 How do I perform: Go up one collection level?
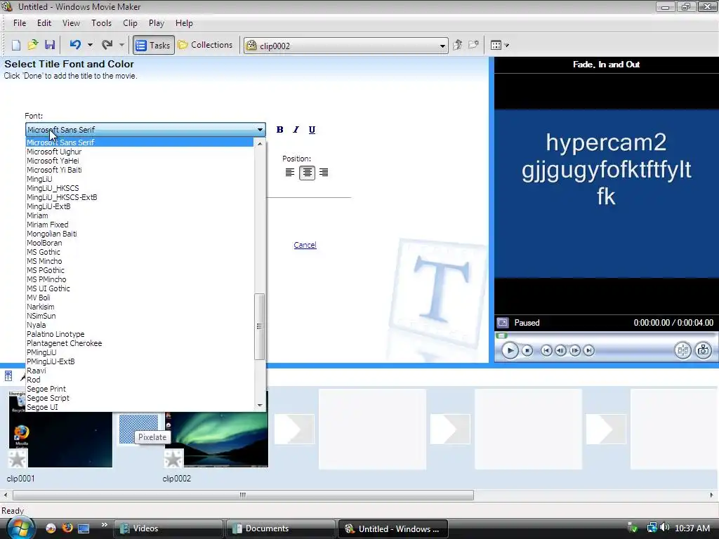tap(457, 45)
